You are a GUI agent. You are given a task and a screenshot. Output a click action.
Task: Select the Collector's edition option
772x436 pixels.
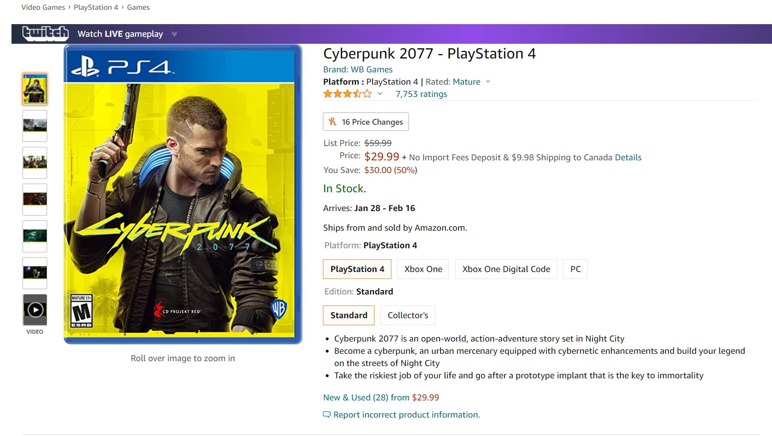tap(408, 315)
